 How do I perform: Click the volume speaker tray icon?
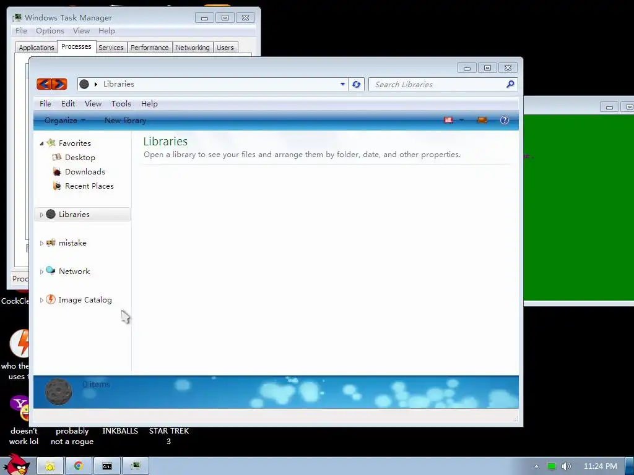click(566, 466)
